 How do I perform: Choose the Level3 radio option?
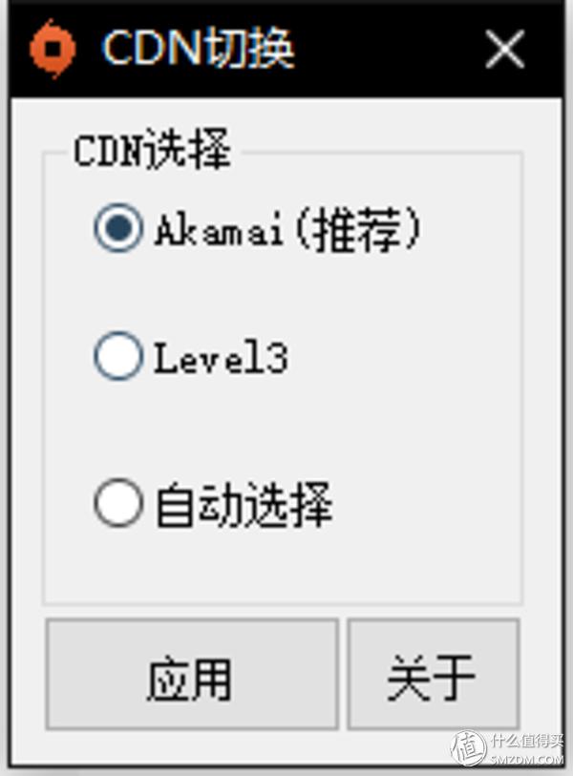(x=117, y=356)
